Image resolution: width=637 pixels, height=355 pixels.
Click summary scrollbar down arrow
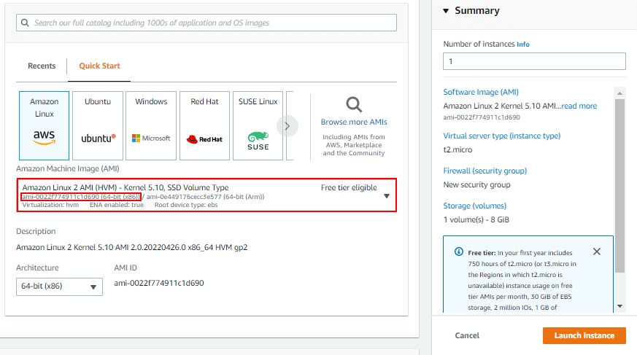pyautogui.click(x=619, y=306)
